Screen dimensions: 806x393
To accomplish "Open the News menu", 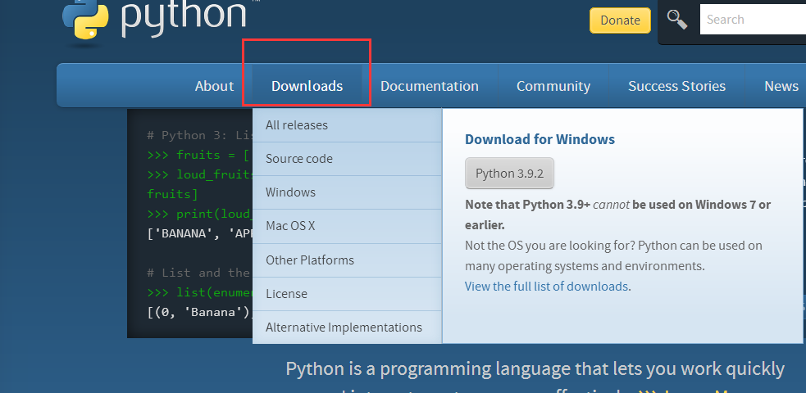I will [x=781, y=86].
